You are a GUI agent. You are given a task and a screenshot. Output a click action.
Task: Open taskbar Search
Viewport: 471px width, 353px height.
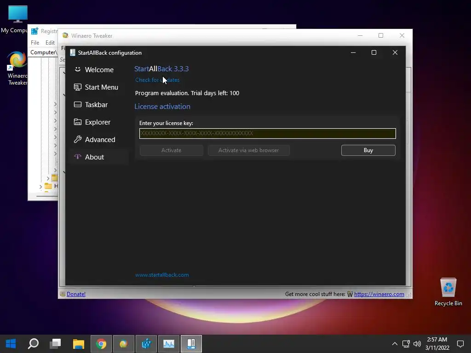[33, 344]
